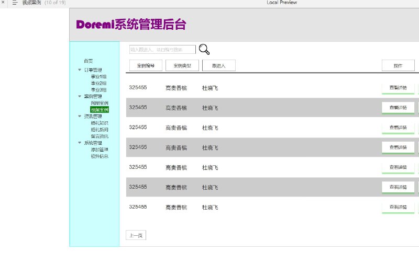Select 案例管理 in the sidebar
The image size is (419, 275).
coord(93,96)
